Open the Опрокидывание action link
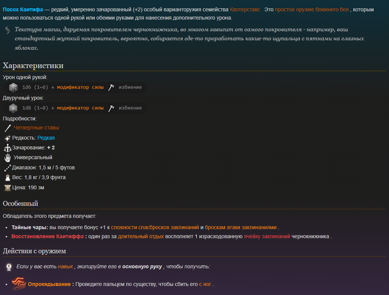This screenshot has height=295, width=389. pos(49,284)
